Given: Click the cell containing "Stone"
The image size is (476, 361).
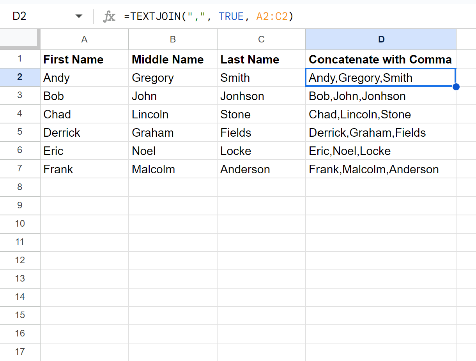Looking at the screenshot, I should (261, 114).
